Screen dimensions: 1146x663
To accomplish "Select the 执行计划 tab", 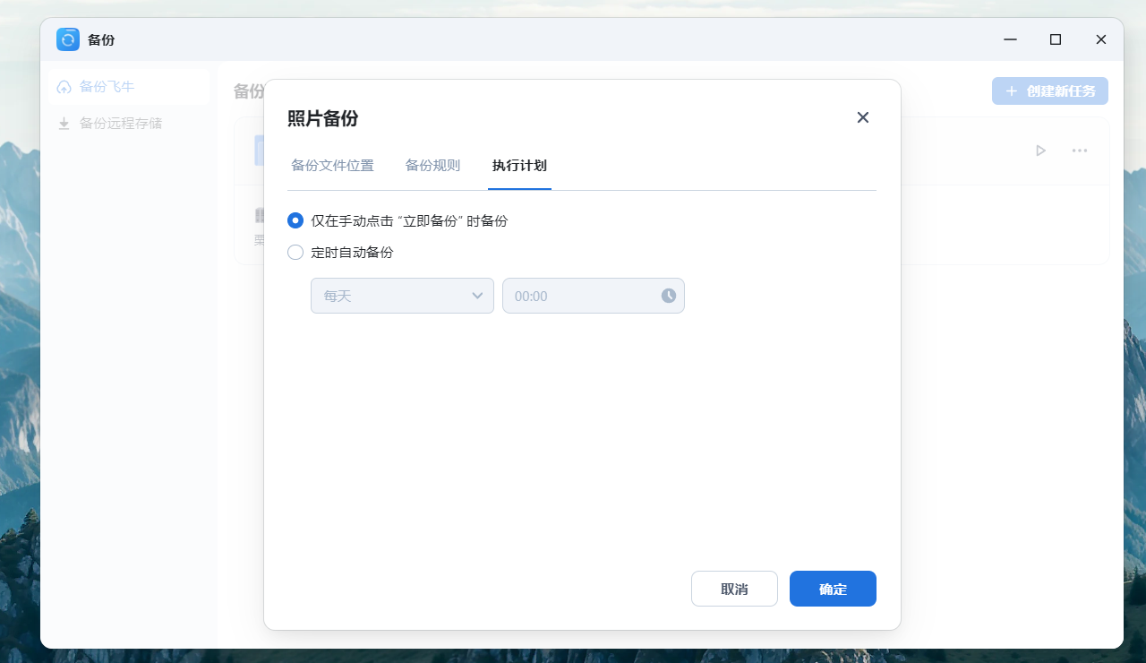I will pyautogui.click(x=519, y=166).
